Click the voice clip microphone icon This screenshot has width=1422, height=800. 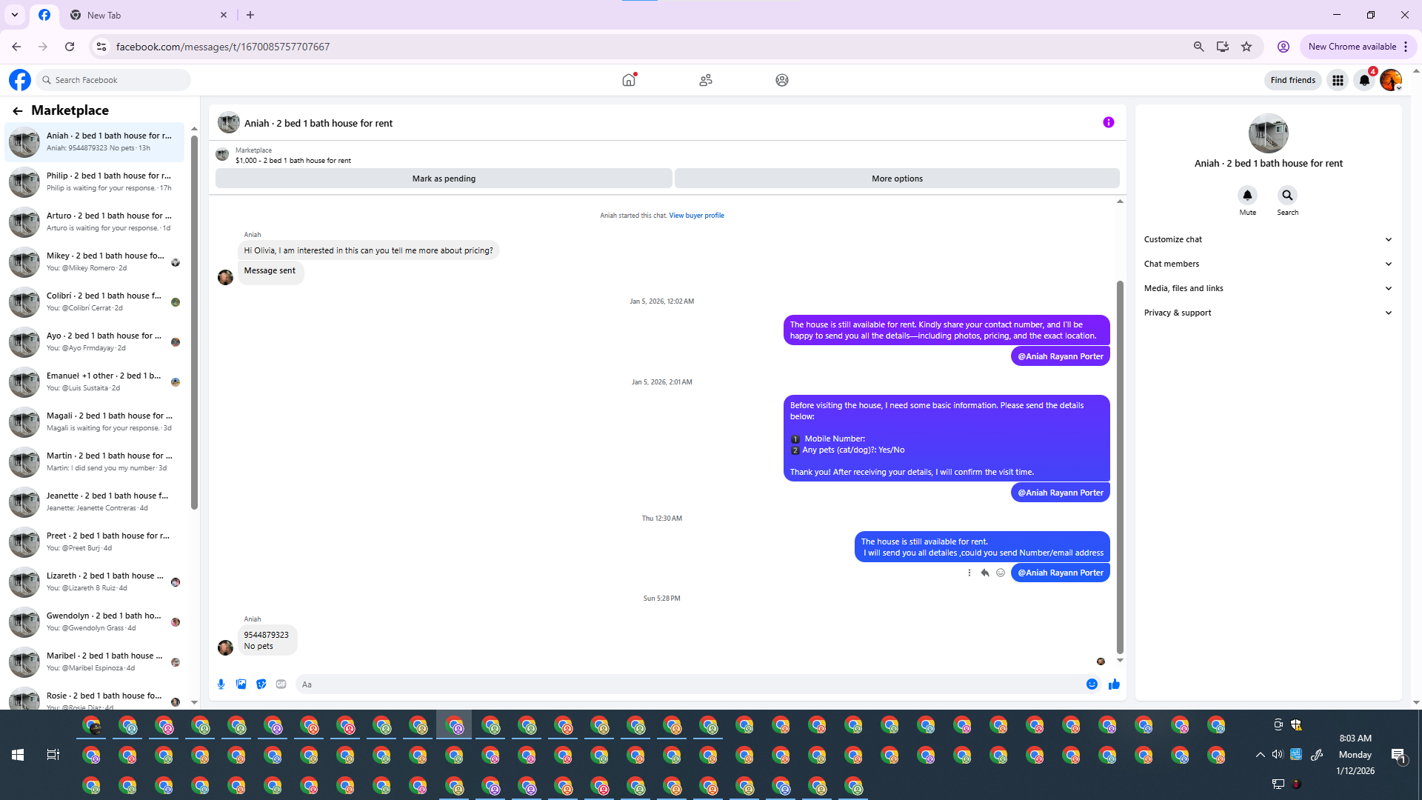point(221,684)
